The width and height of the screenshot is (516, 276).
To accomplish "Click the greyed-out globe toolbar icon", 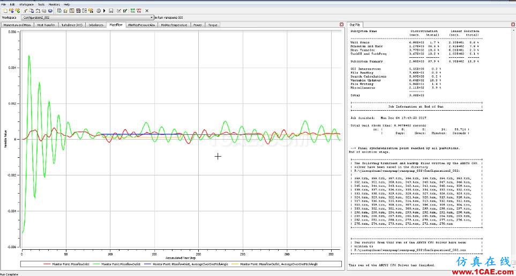I will [44, 11].
